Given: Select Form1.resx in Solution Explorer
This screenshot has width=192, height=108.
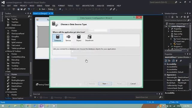Looking at the screenshot, I should point(180,41).
